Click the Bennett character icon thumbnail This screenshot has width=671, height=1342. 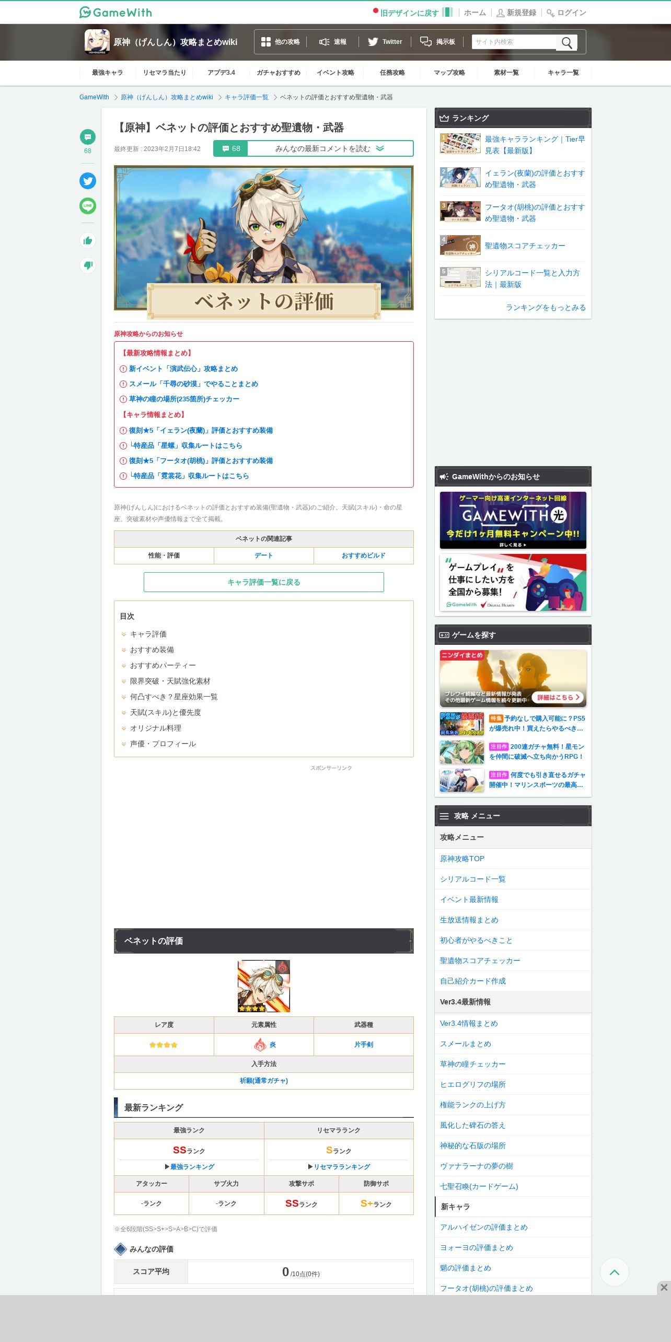click(264, 986)
